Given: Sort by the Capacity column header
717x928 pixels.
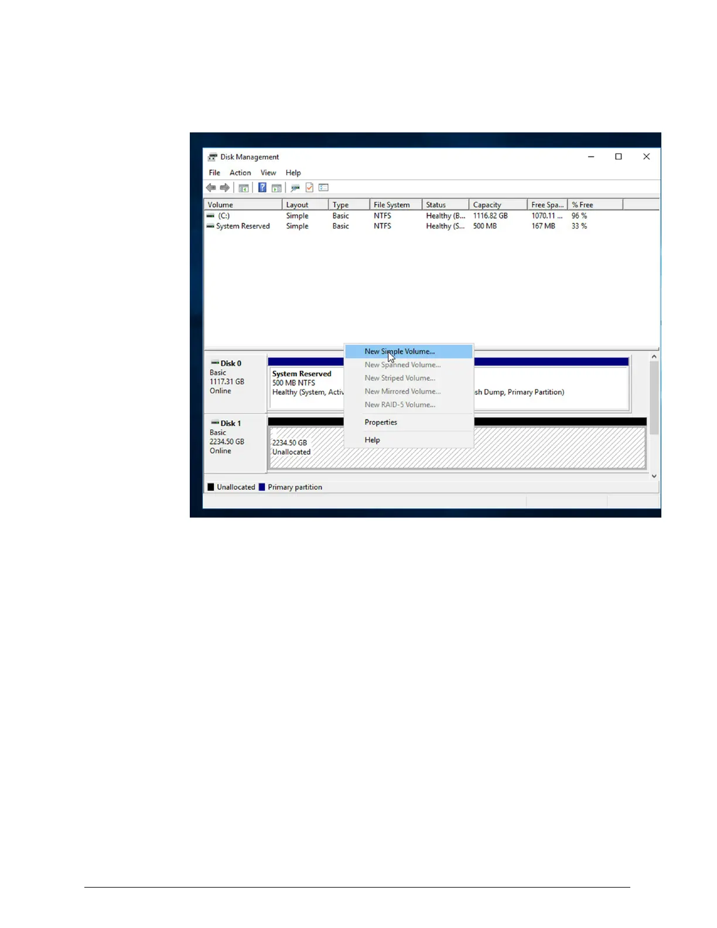Looking at the screenshot, I should (x=498, y=204).
